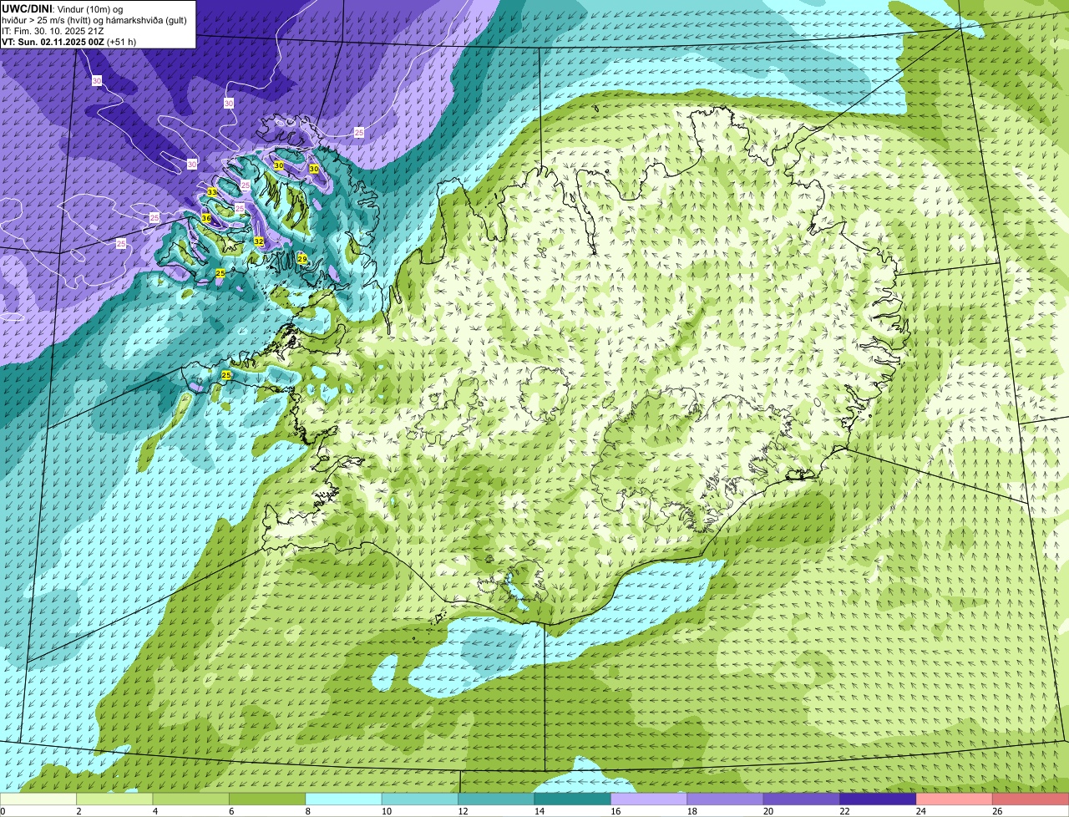1069x817 pixels.
Task: Pick the 20–22 m/s violet legend swatch
Action: (x=801, y=799)
